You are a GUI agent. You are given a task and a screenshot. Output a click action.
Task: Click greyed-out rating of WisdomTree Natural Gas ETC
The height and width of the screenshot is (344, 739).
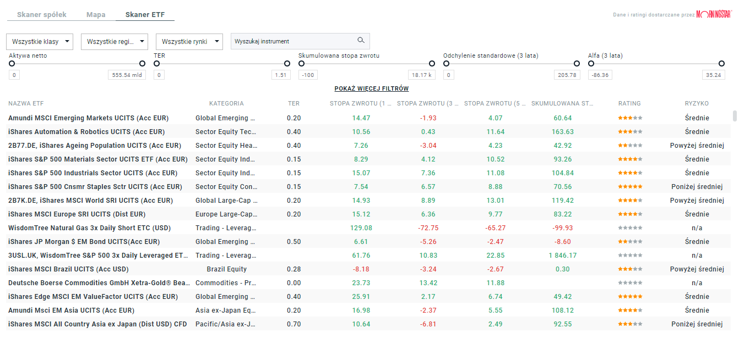(x=629, y=228)
